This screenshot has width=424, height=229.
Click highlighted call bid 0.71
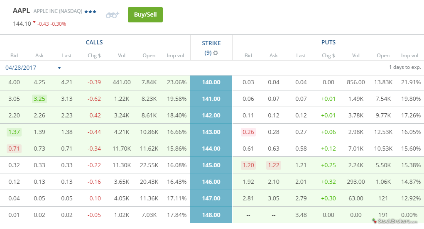click(x=14, y=149)
